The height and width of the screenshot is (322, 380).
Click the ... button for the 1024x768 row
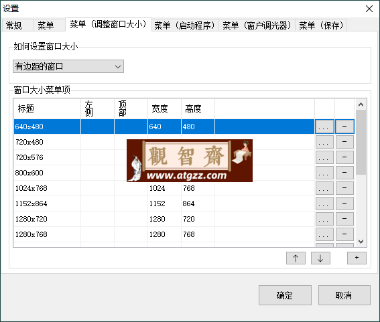click(324, 188)
